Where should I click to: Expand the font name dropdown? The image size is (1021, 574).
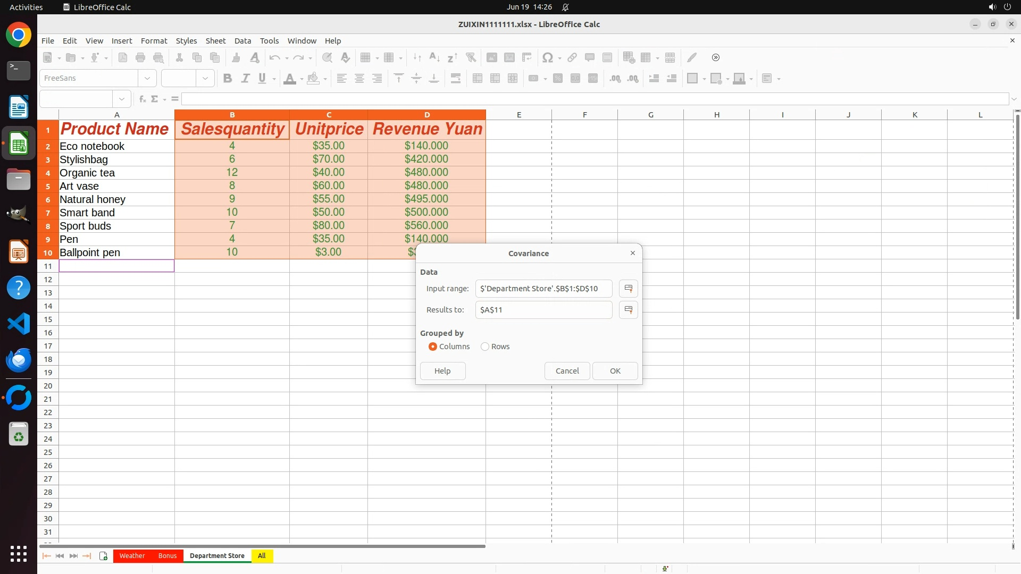pyautogui.click(x=147, y=79)
